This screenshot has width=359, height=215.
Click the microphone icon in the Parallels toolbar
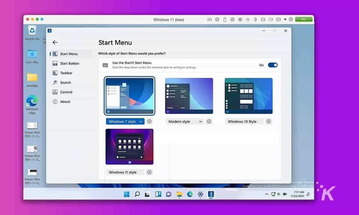click(x=255, y=19)
